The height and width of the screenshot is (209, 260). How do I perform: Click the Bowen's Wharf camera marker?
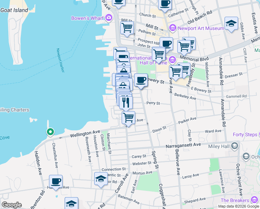pyautogui.click(x=109, y=18)
